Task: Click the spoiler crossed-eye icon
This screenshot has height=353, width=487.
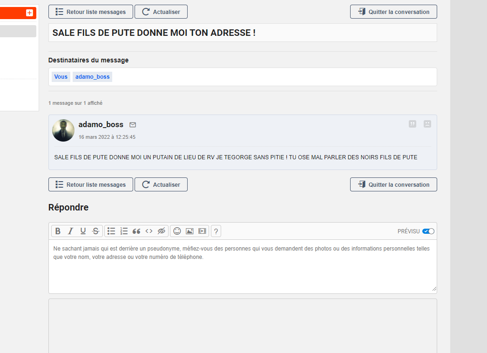Action: [162, 231]
